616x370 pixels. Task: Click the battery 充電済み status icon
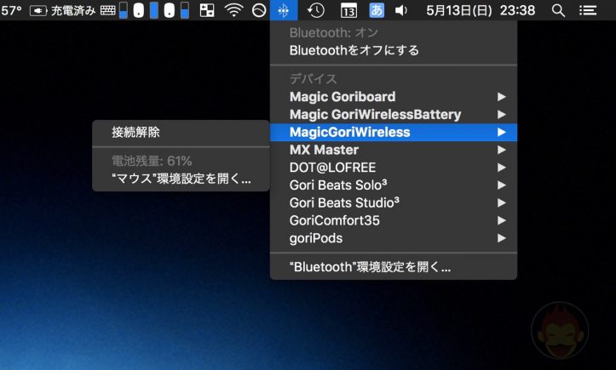[64, 10]
